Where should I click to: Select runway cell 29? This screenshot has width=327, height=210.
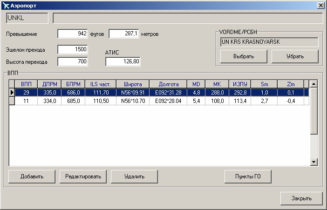click(26, 92)
